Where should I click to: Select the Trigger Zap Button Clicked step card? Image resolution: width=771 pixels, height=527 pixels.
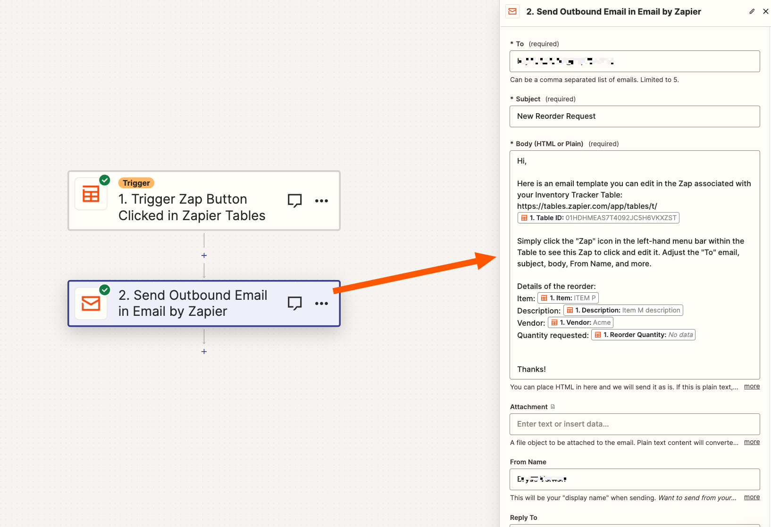tap(204, 201)
